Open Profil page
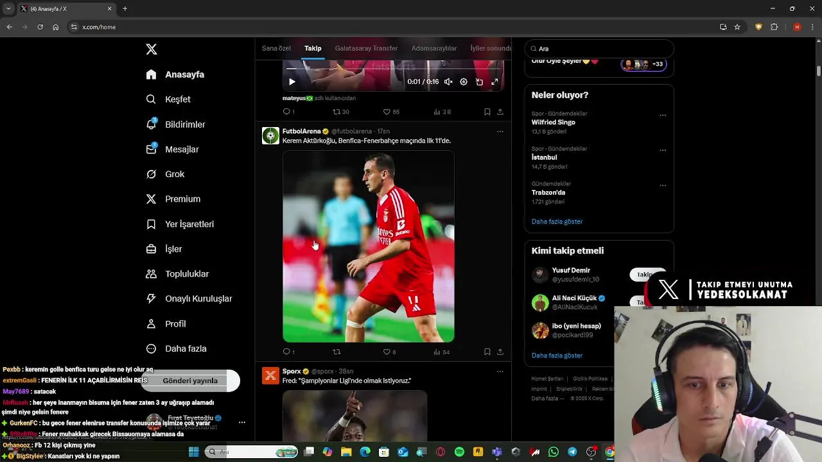 click(166, 323)
